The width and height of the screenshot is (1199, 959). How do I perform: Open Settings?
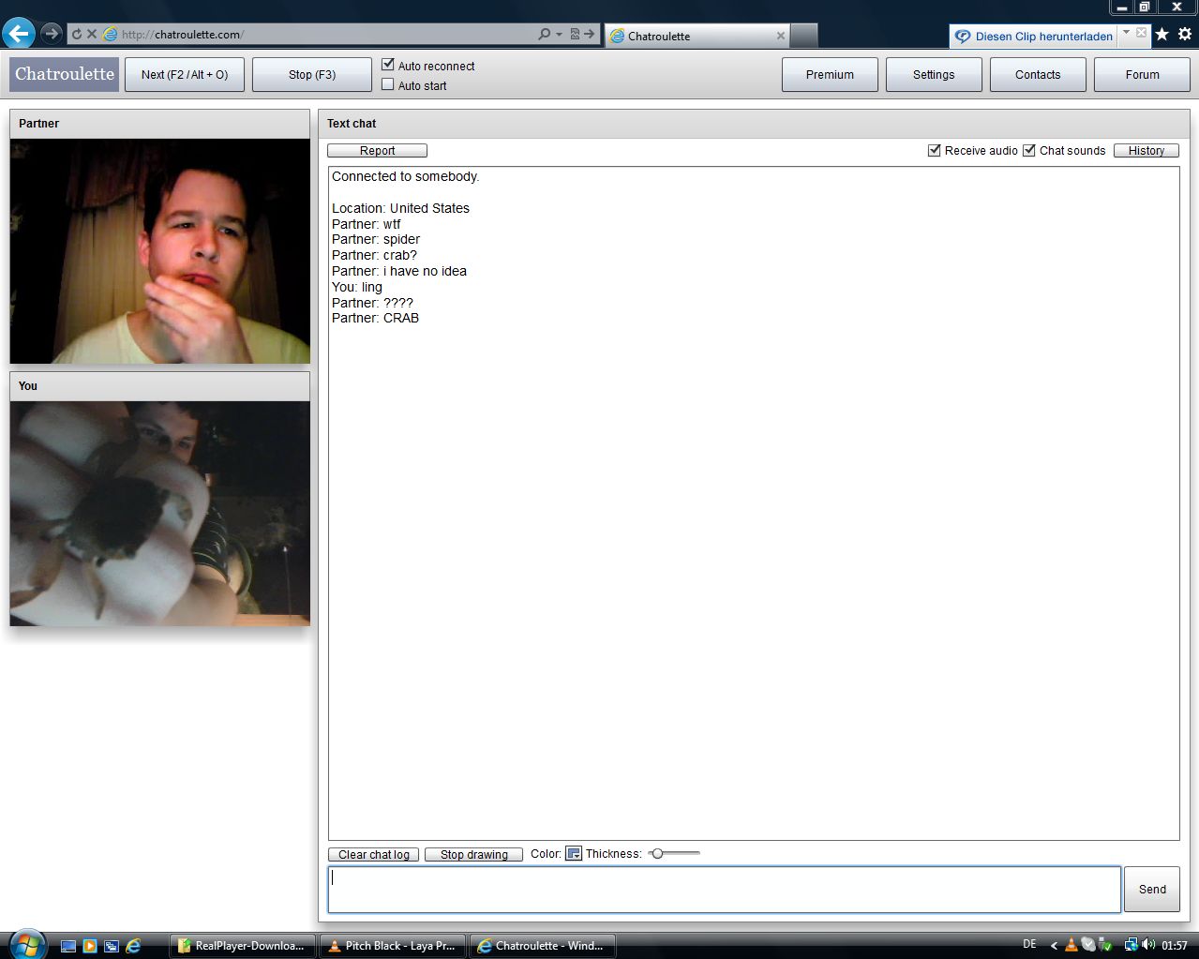pos(934,74)
